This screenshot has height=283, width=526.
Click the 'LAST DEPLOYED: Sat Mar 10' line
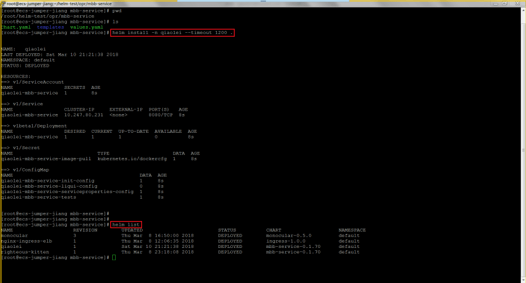coord(60,54)
